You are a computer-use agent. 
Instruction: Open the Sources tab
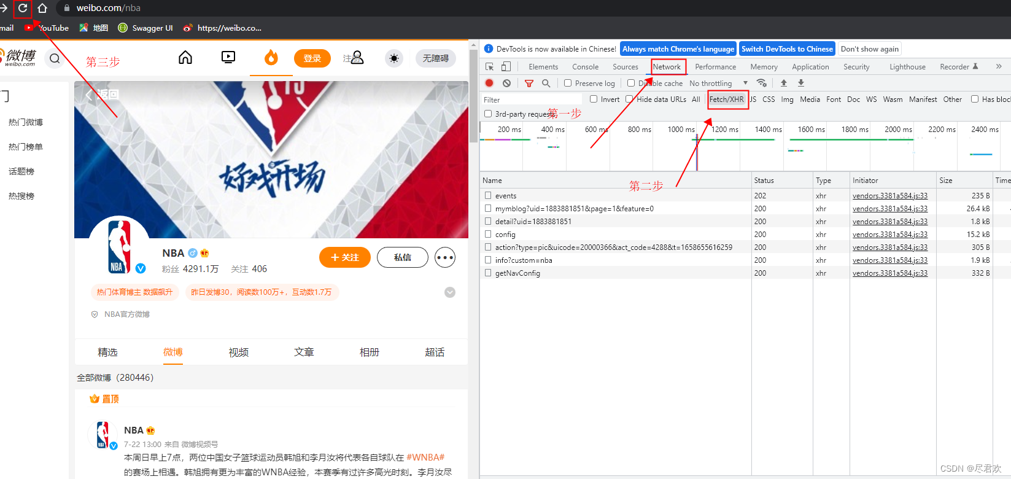click(x=626, y=66)
